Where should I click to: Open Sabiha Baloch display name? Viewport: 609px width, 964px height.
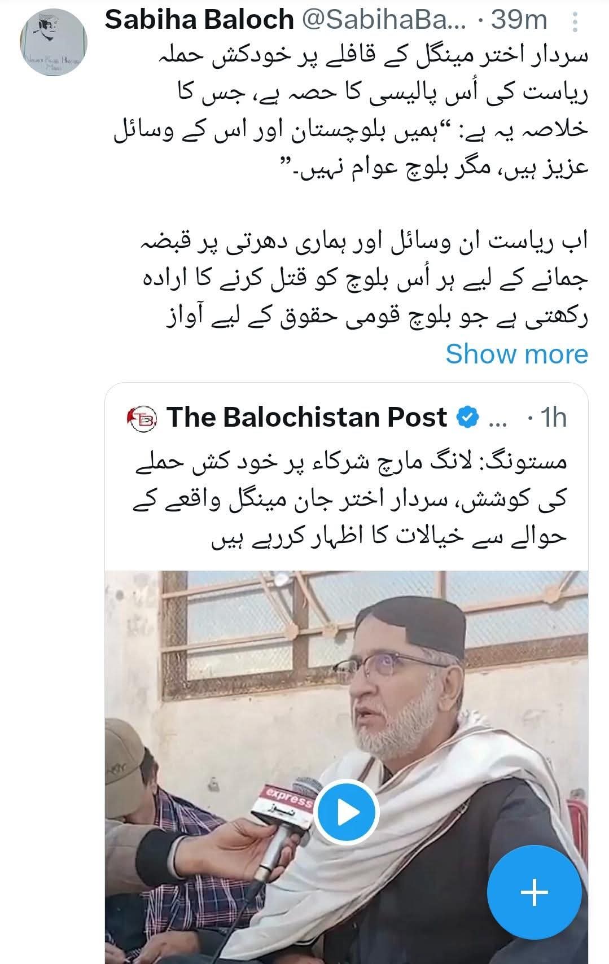point(199,21)
